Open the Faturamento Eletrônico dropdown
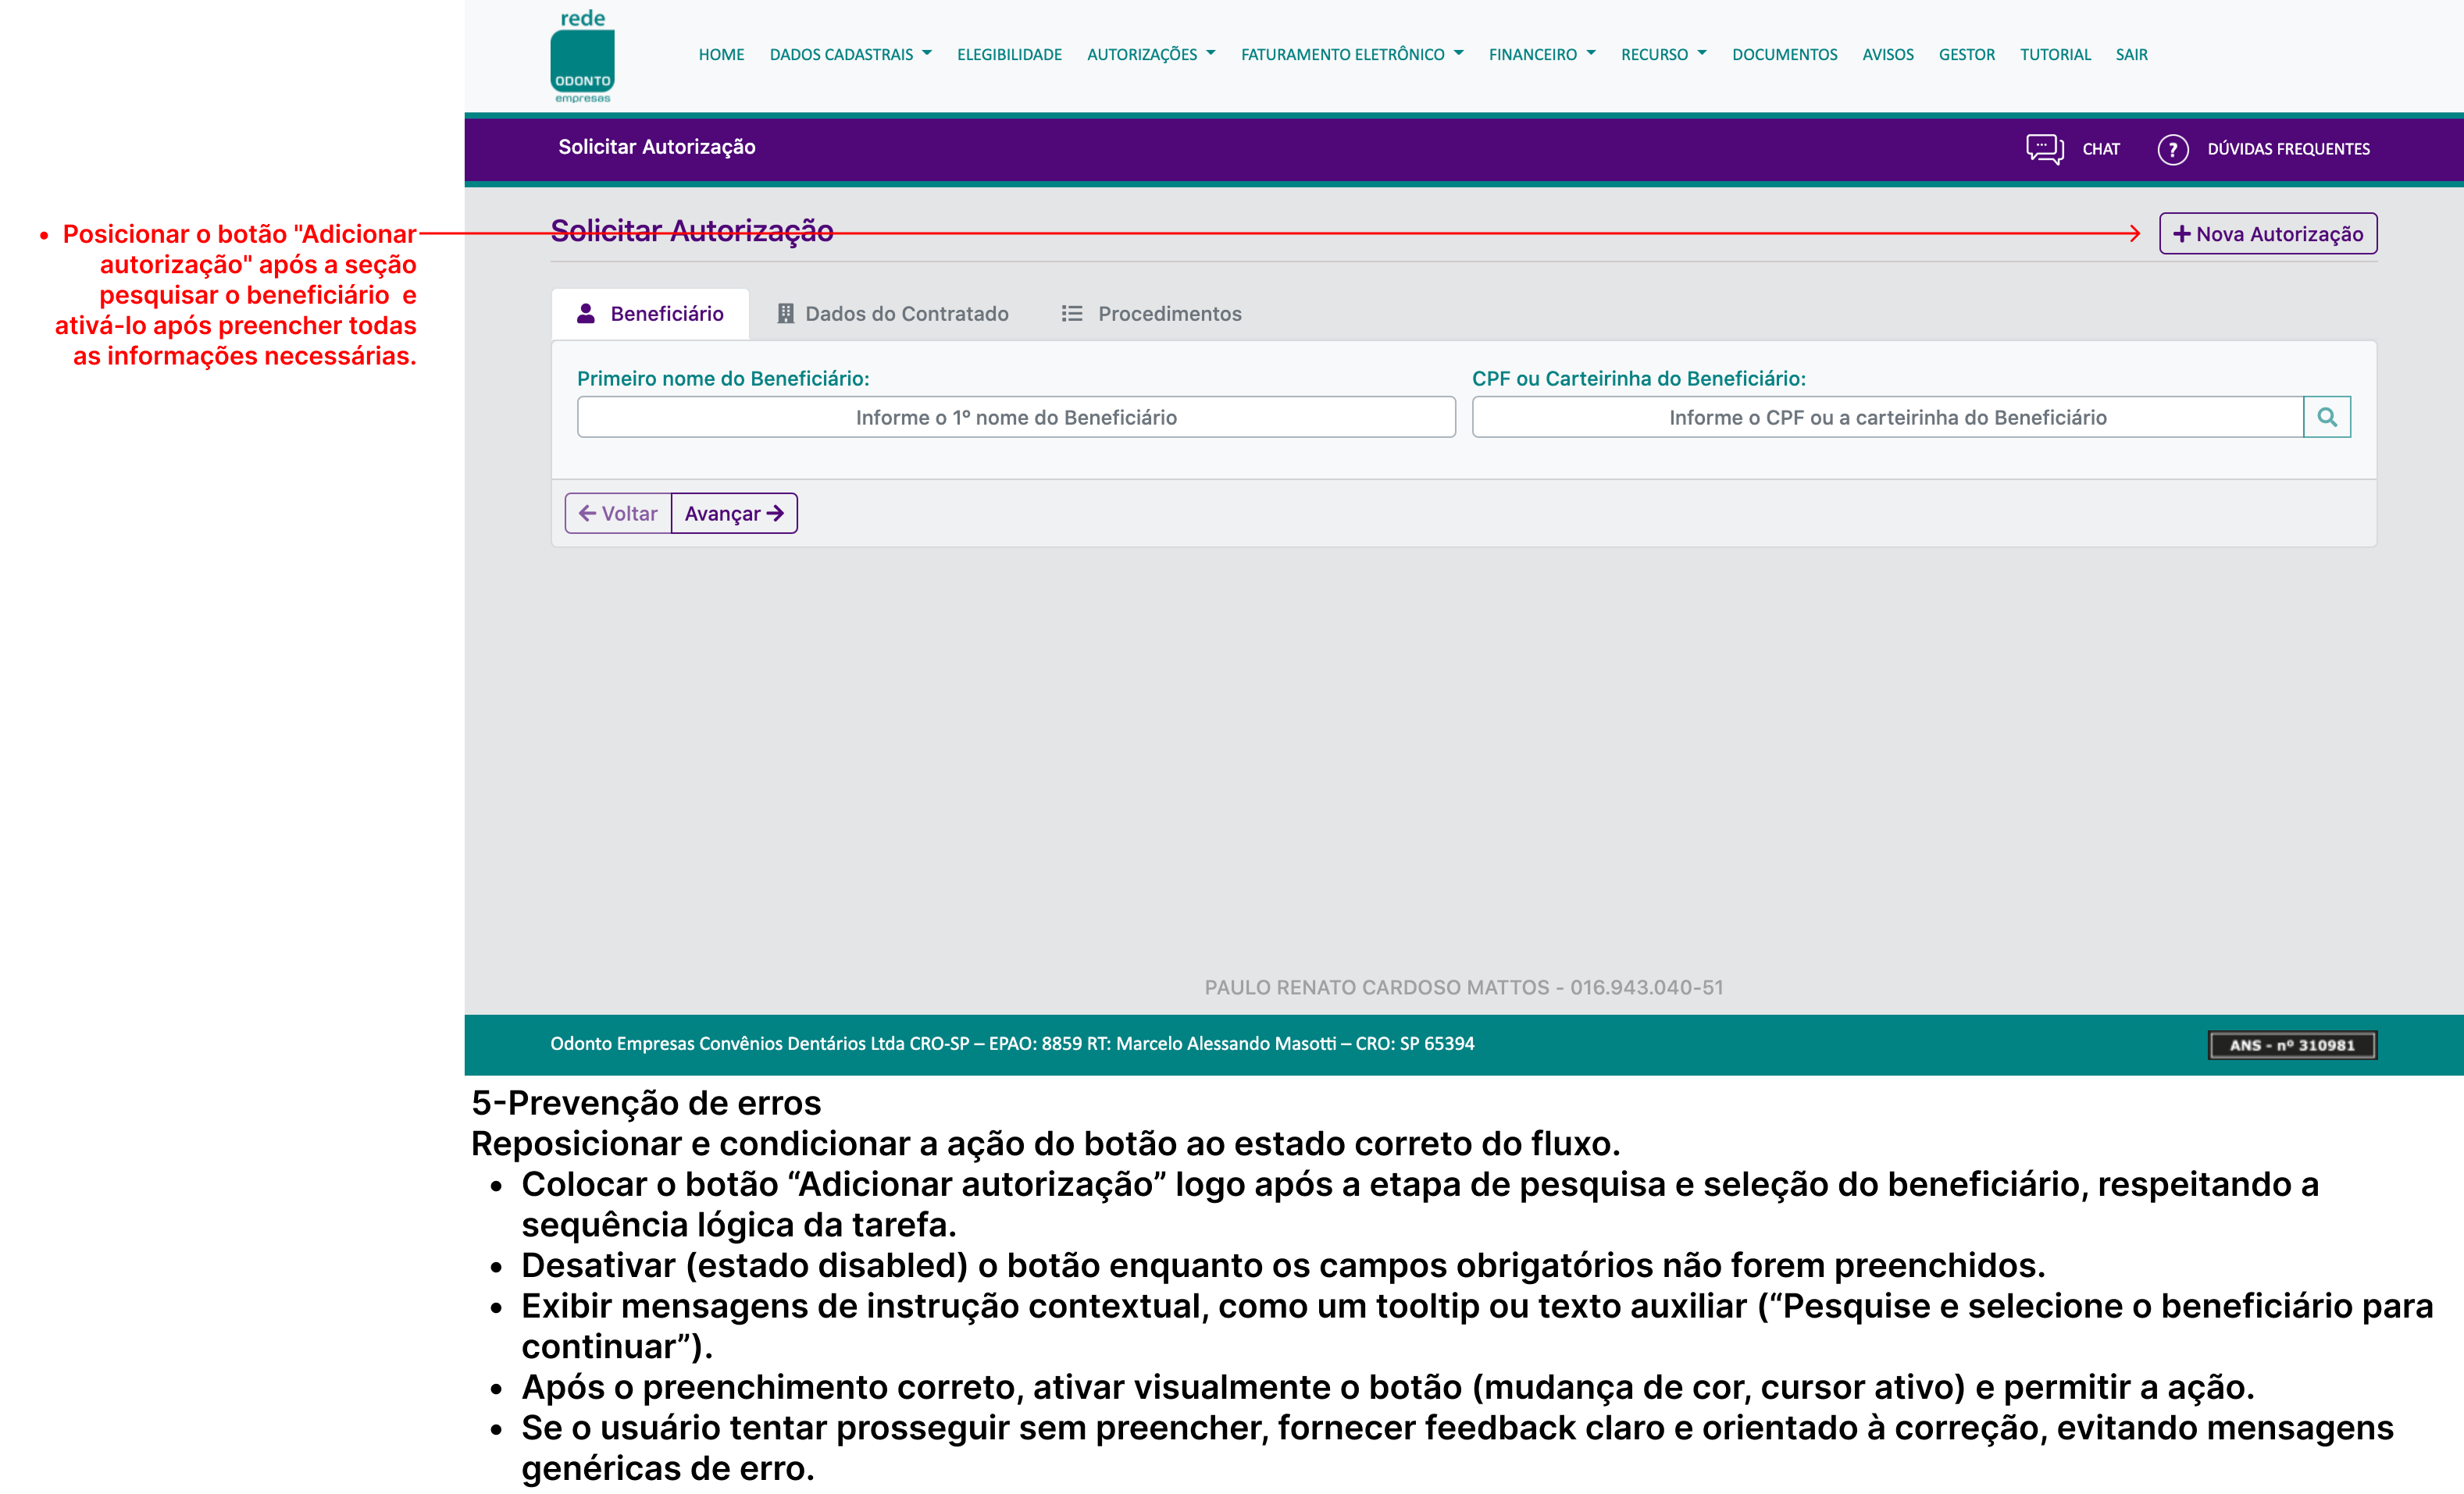Screen dimensions: 2464x1494 tap(1351, 54)
